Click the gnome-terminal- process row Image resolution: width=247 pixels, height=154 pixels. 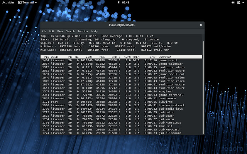(x=121, y=95)
